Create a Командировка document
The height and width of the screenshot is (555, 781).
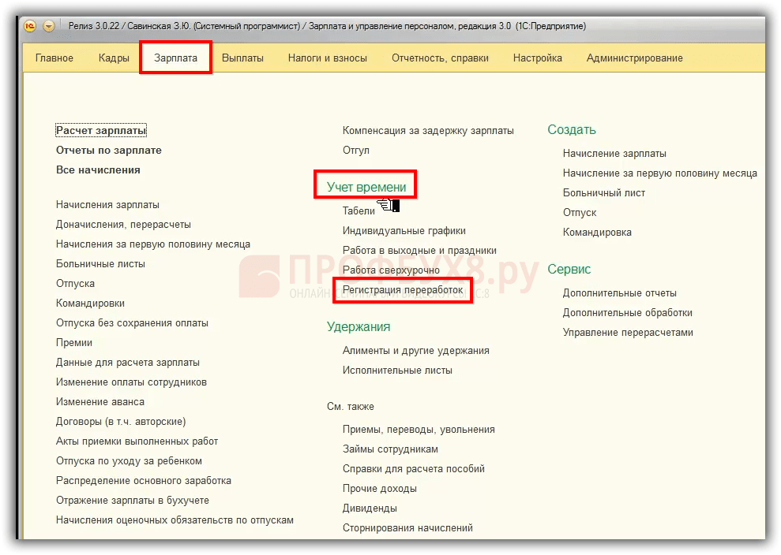tap(597, 233)
